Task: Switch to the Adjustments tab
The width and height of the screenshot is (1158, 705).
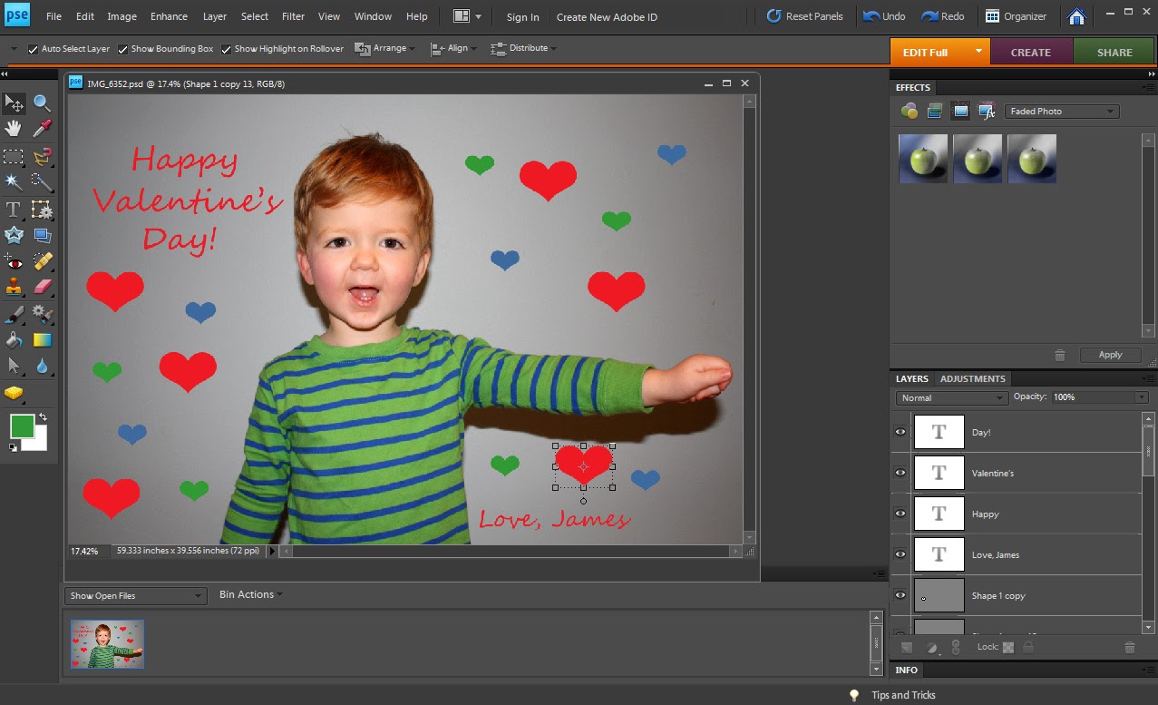Action: [972, 378]
